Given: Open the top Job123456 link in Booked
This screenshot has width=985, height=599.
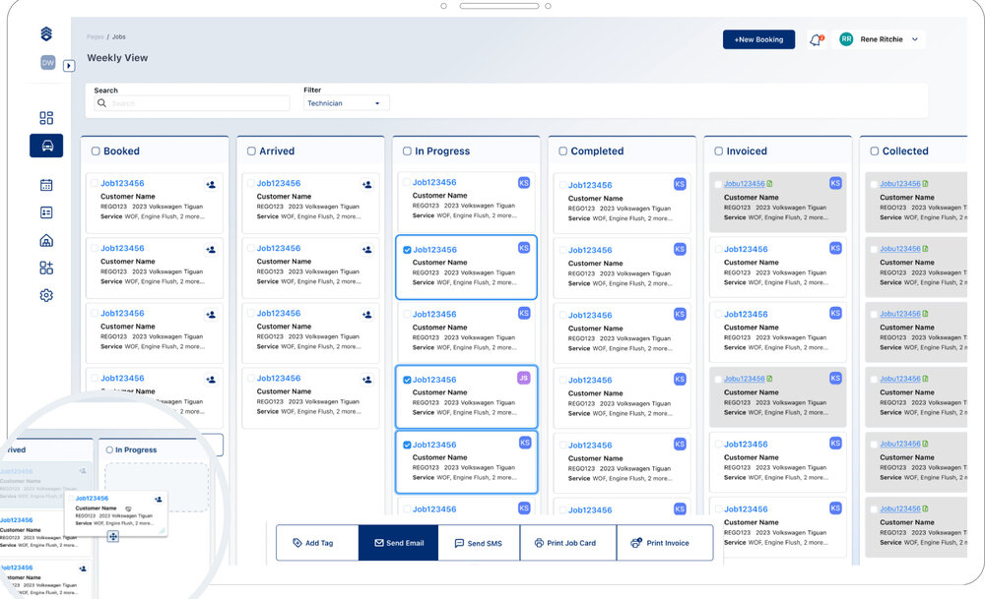Looking at the screenshot, I should coord(122,183).
